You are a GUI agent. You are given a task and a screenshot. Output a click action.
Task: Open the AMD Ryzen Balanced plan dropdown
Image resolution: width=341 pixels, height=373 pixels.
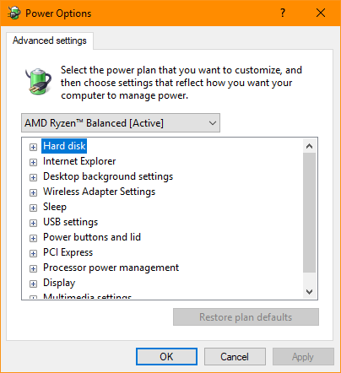(121, 123)
